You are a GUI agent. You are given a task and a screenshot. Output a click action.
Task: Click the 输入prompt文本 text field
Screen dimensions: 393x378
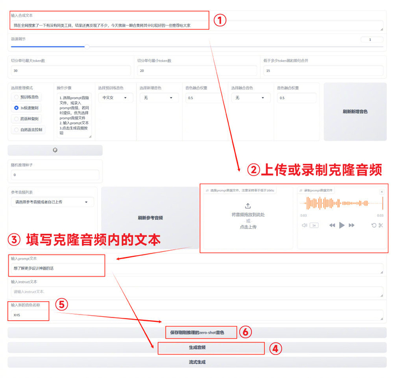pyautogui.click(x=197, y=268)
